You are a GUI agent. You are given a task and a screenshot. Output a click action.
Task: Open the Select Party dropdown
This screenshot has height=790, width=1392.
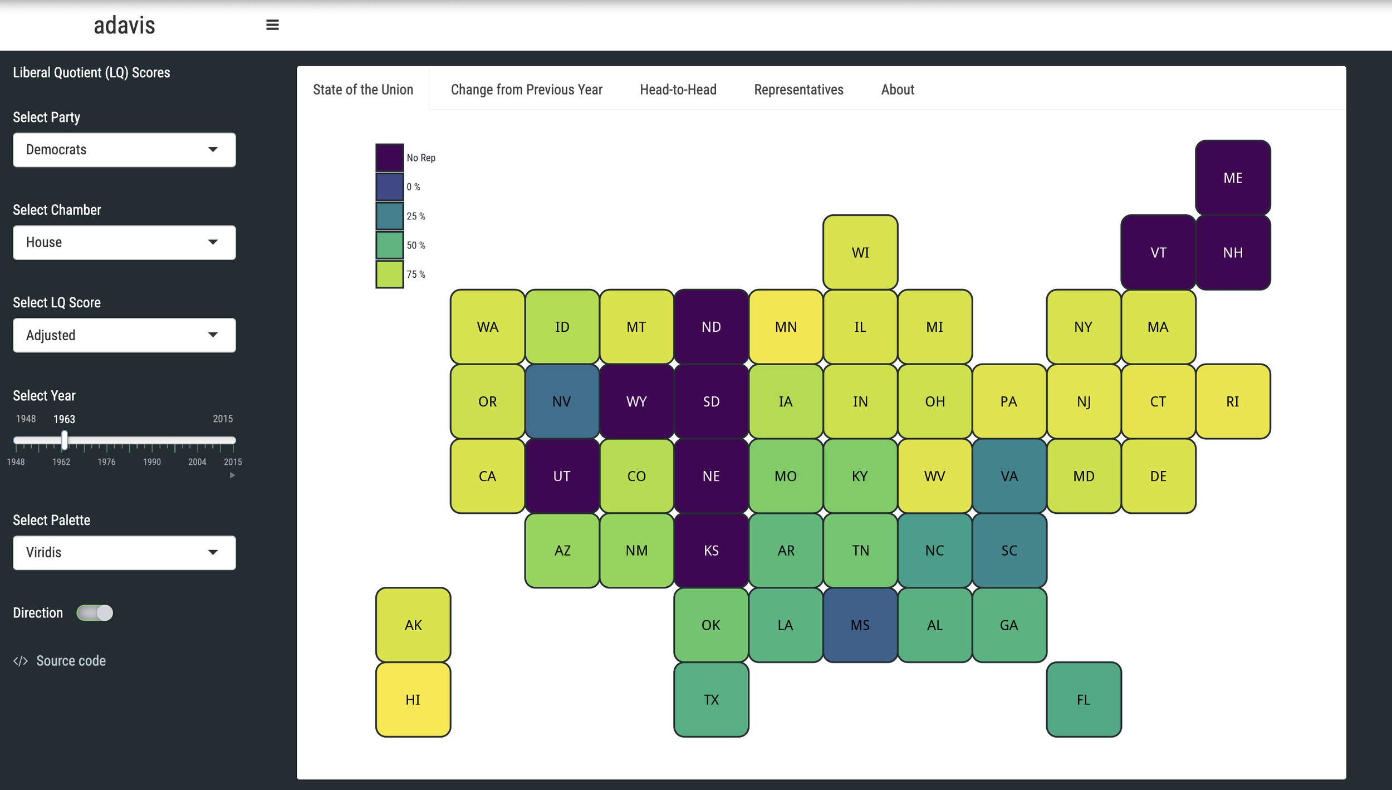click(124, 149)
